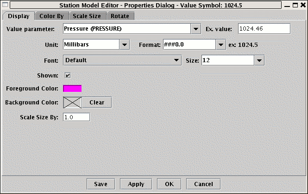Select the Rotate tab
The image size is (308, 194).
(x=120, y=16)
